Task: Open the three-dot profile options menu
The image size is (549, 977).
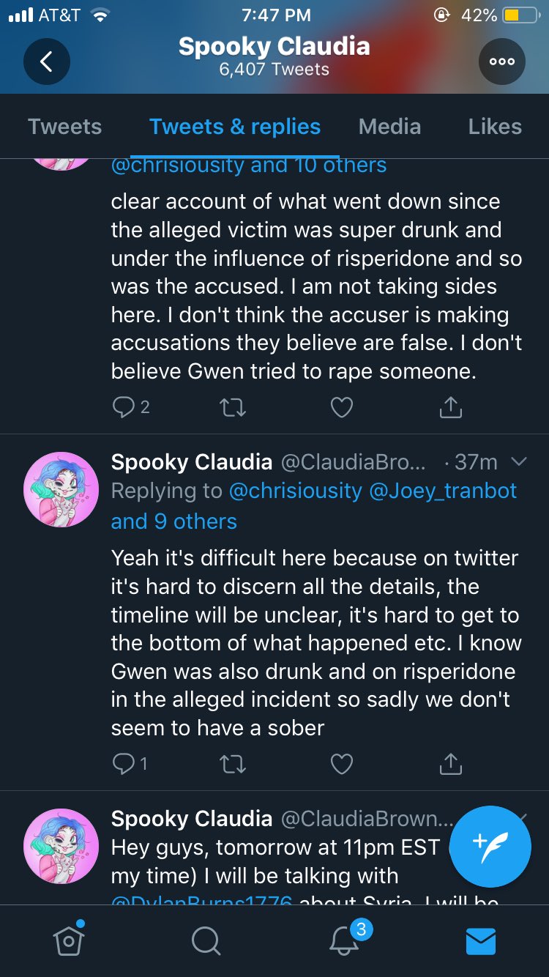Action: point(501,62)
